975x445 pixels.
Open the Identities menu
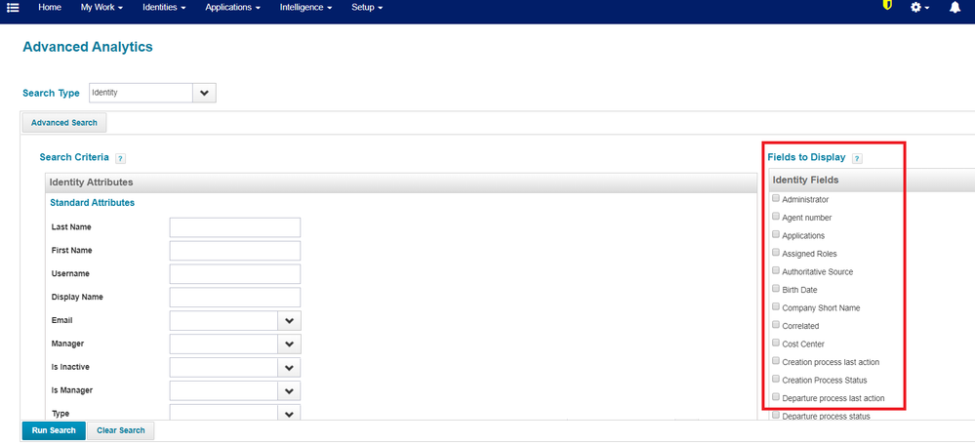164,8
